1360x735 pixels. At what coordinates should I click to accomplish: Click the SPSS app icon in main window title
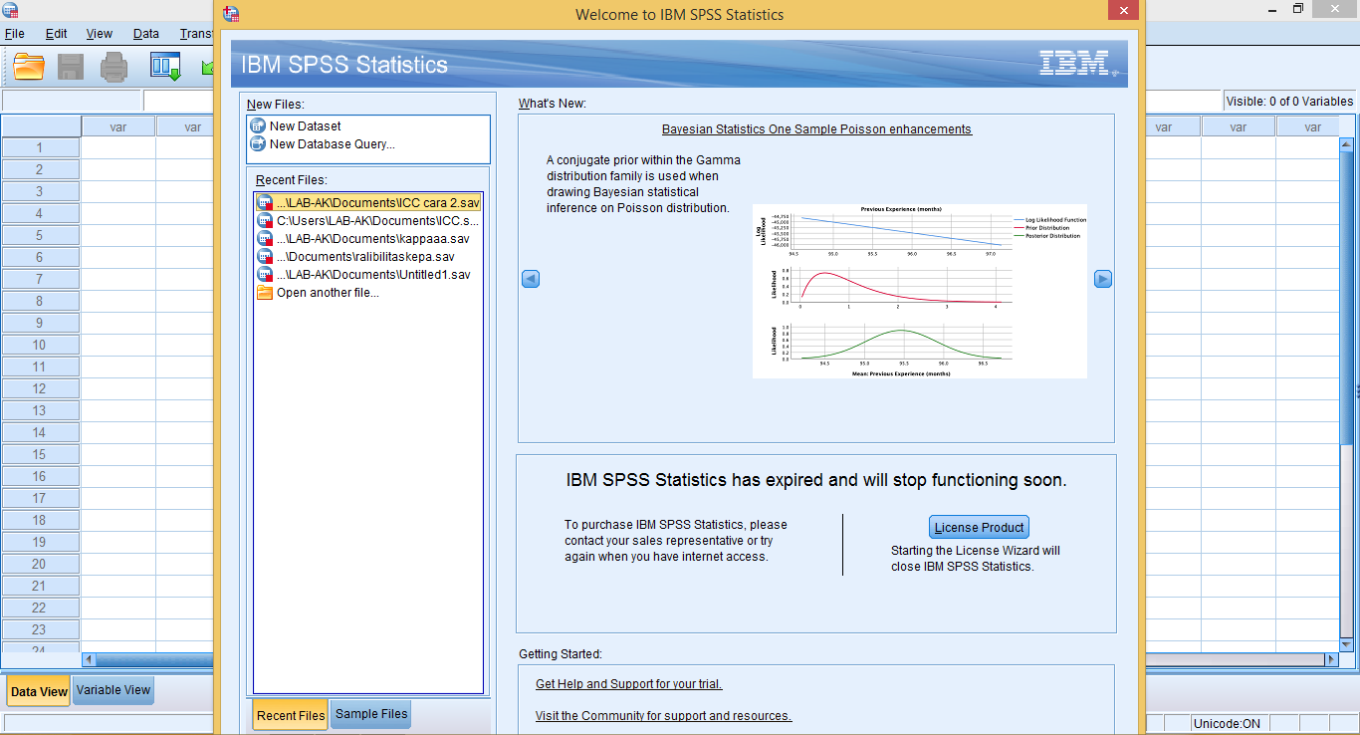click(x=9, y=9)
